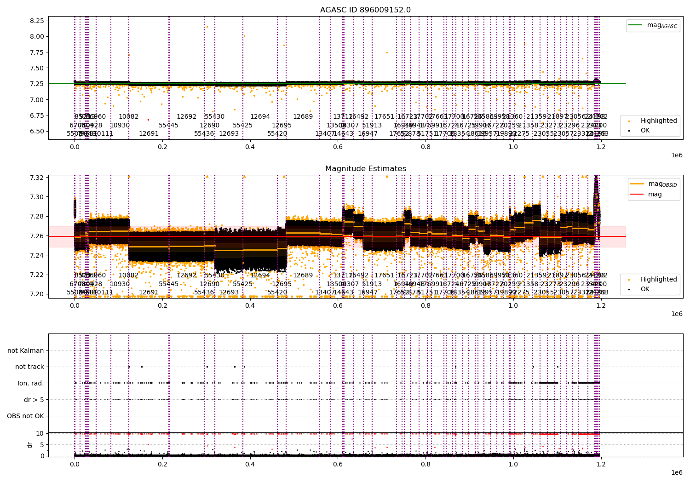Viewport: 690px width, 483px height.
Task: Click the 7.22 y-axis tick label
Action: coord(37,275)
